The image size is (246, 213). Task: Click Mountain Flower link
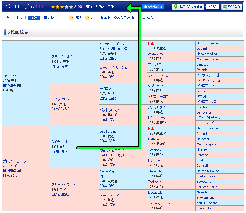[x=208, y=59]
